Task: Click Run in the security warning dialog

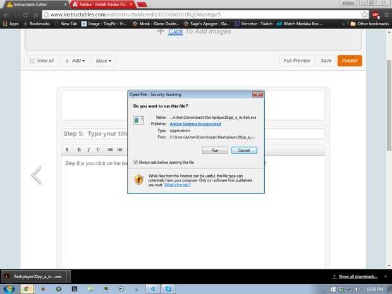Action: [215, 150]
